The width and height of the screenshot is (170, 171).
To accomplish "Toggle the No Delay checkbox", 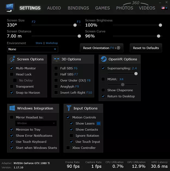I will coord(15,80).
